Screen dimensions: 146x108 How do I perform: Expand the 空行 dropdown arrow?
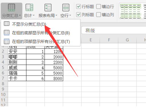coord(70,15)
